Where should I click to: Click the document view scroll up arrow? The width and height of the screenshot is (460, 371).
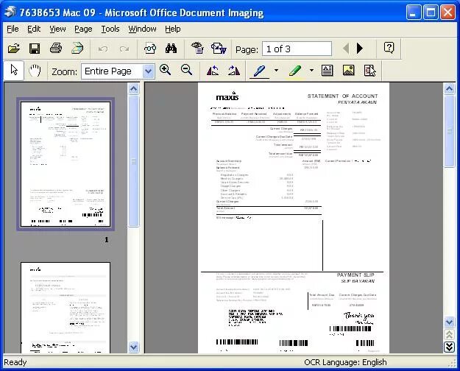449,88
